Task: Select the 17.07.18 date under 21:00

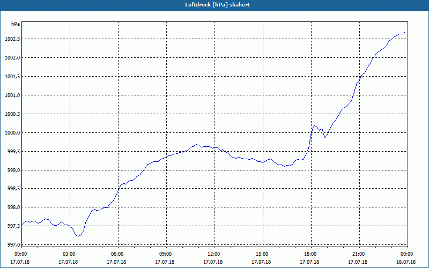Action: (x=358, y=262)
